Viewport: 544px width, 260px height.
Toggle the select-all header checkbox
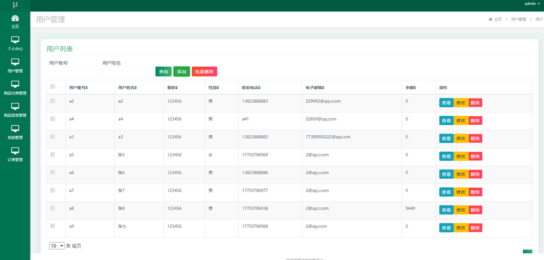(x=53, y=87)
